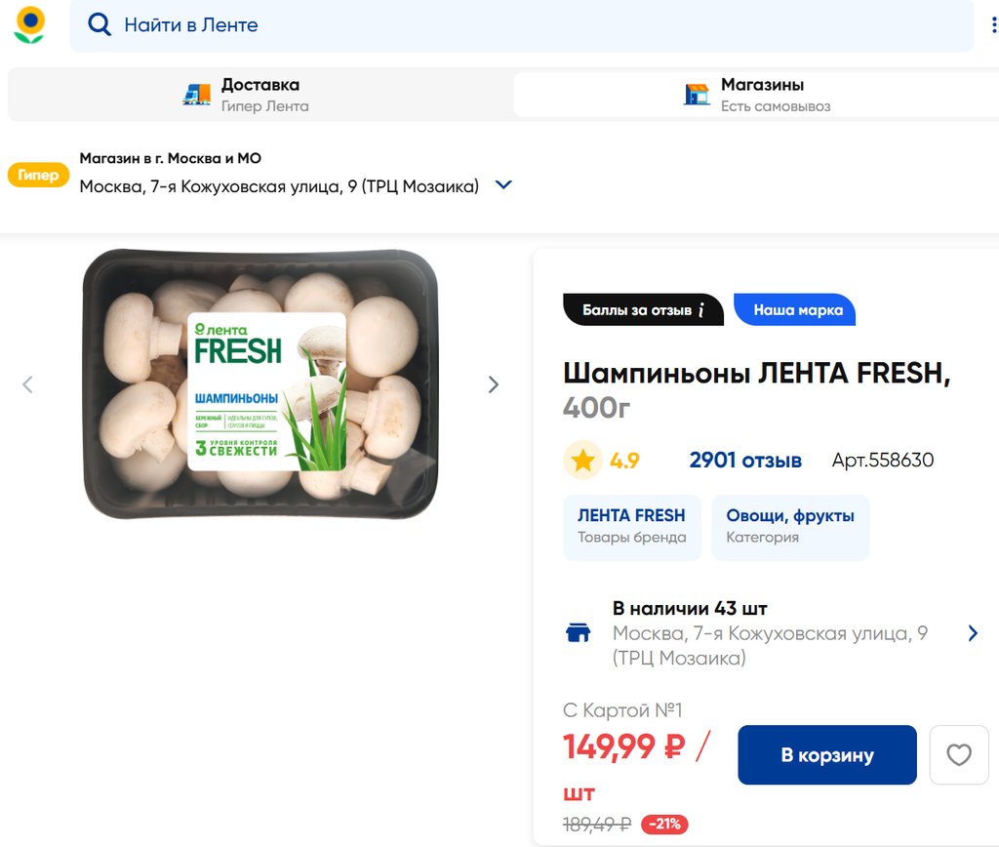Click the store pickup shop icon
The width and height of the screenshot is (999, 847).
coord(697,94)
